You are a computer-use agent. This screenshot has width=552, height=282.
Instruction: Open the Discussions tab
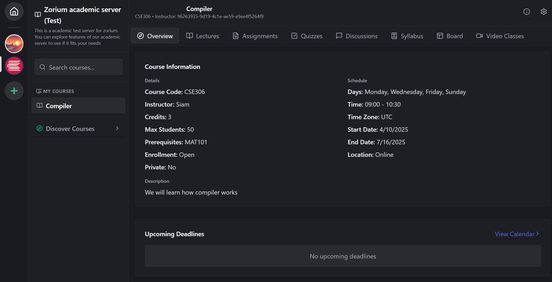pyautogui.click(x=357, y=36)
